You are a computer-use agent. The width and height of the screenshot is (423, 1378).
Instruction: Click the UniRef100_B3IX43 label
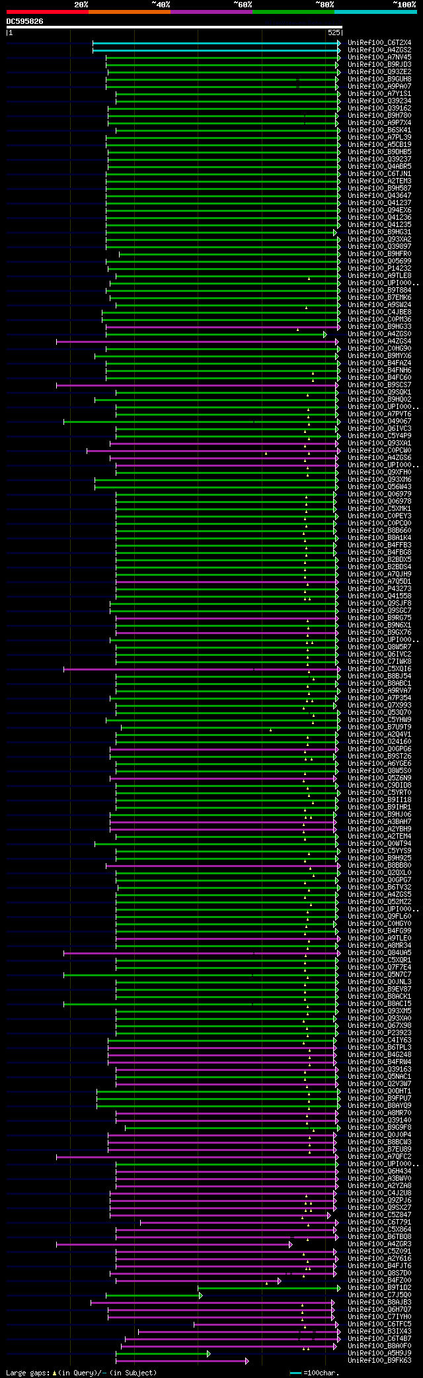coord(379,1332)
